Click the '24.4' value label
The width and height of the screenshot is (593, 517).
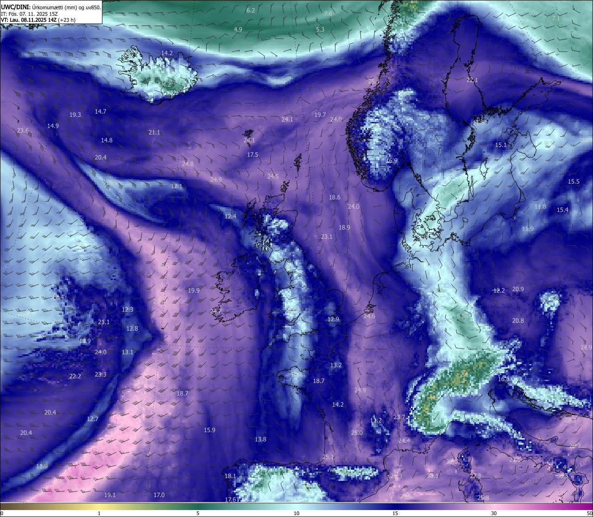point(404,440)
